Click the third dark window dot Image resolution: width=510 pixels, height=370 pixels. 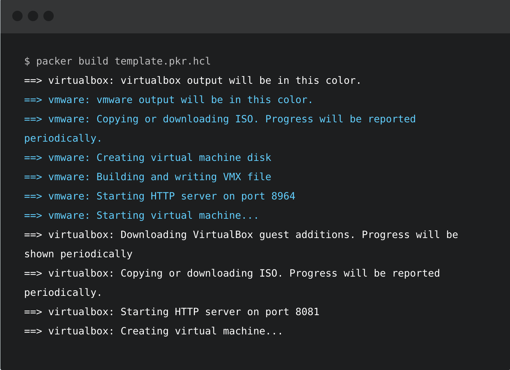tap(49, 16)
